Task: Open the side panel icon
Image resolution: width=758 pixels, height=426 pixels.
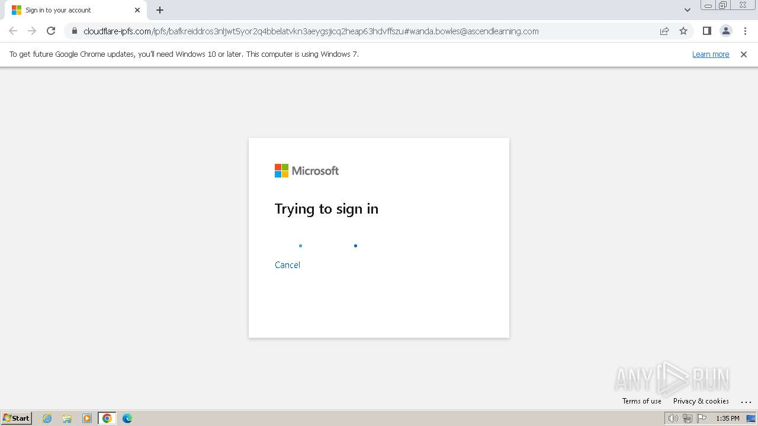Action: tap(706, 31)
